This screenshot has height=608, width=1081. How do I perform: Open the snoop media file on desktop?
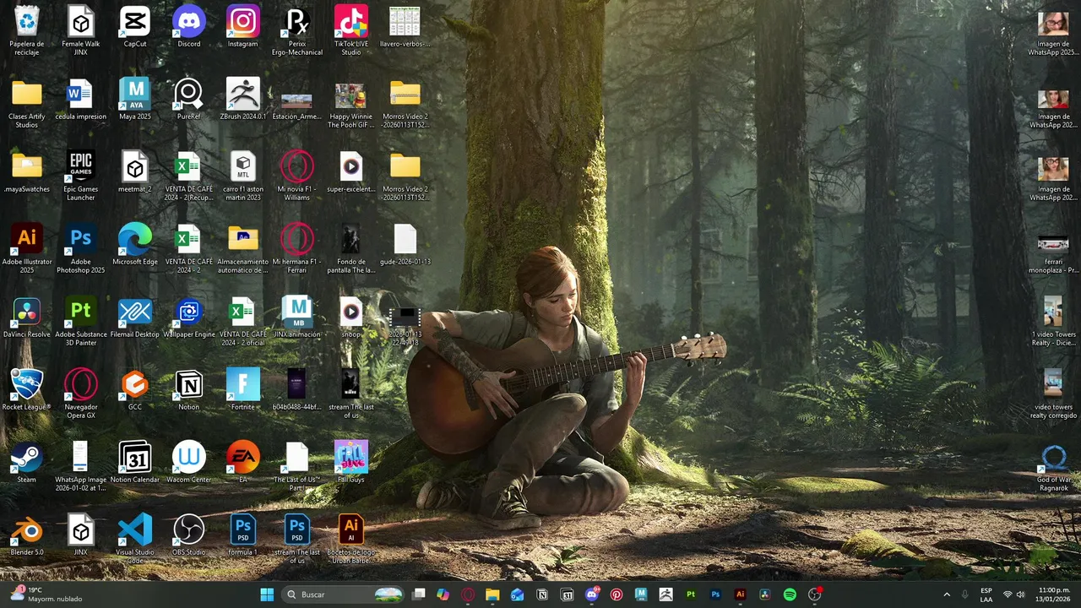point(351,318)
